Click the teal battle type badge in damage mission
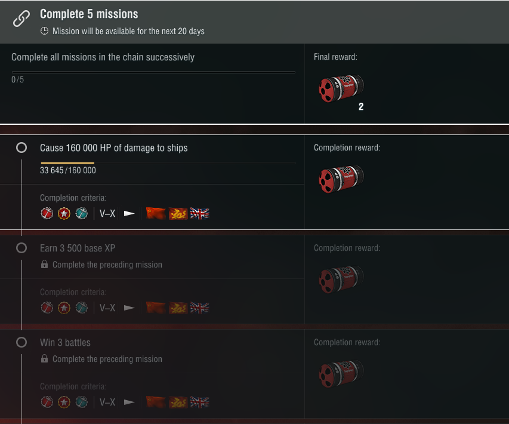 [x=82, y=213]
